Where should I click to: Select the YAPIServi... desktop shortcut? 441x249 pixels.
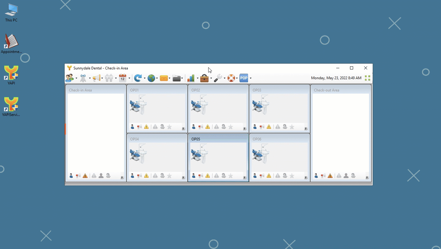[11, 107]
